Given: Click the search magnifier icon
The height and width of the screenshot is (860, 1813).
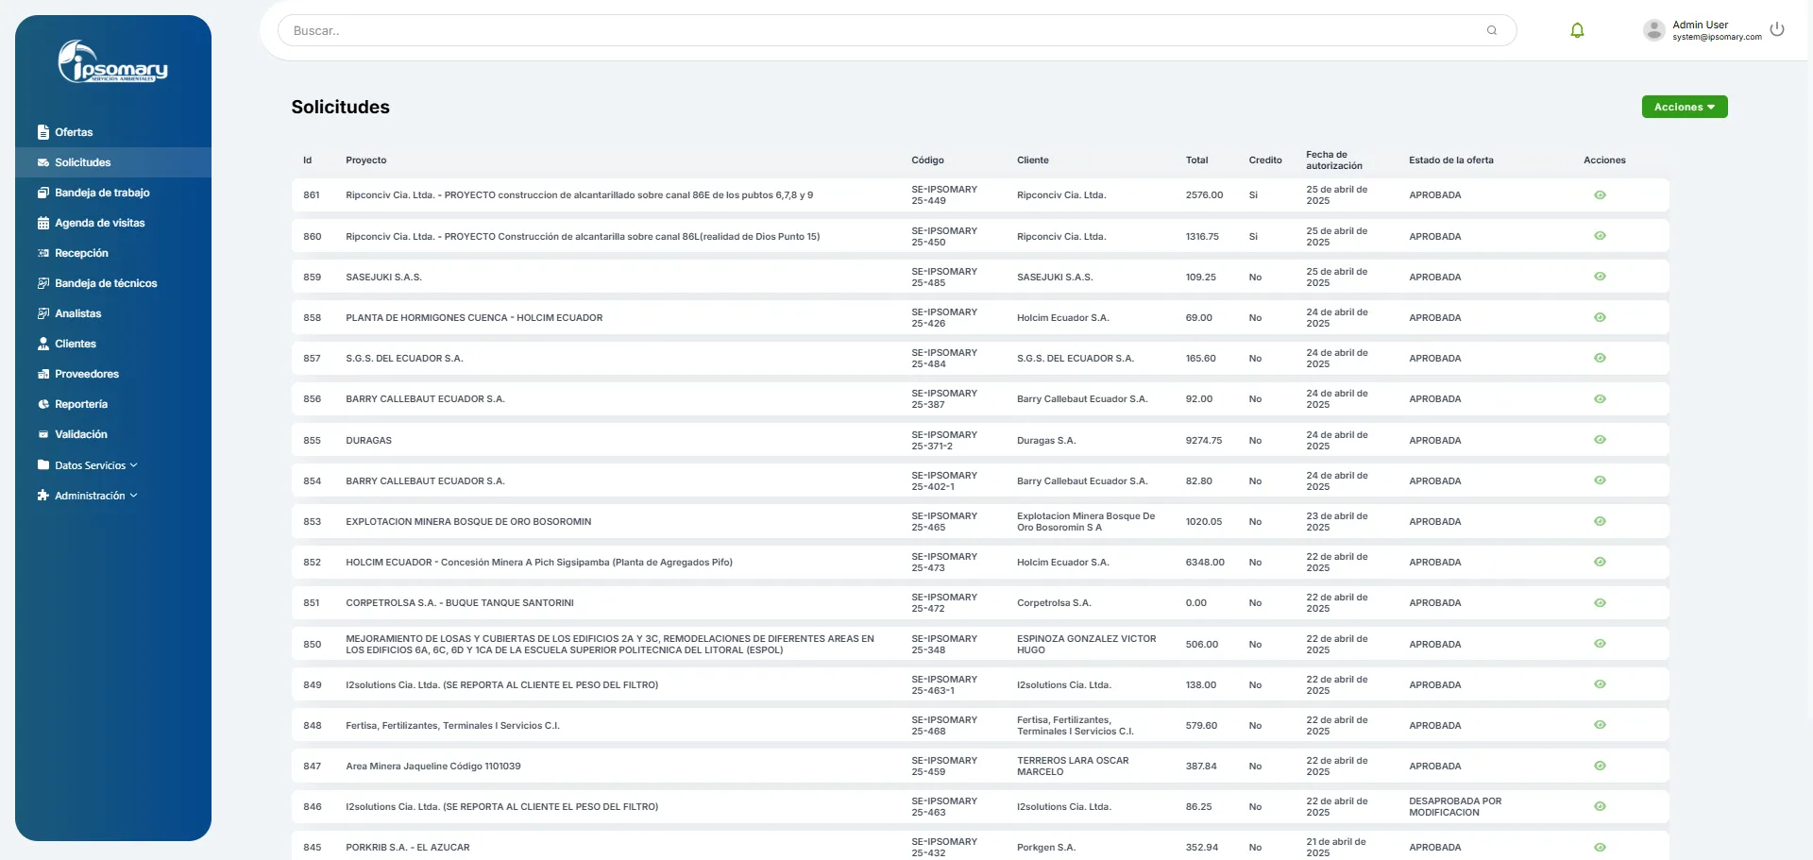Looking at the screenshot, I should (x=1492, y=30).
